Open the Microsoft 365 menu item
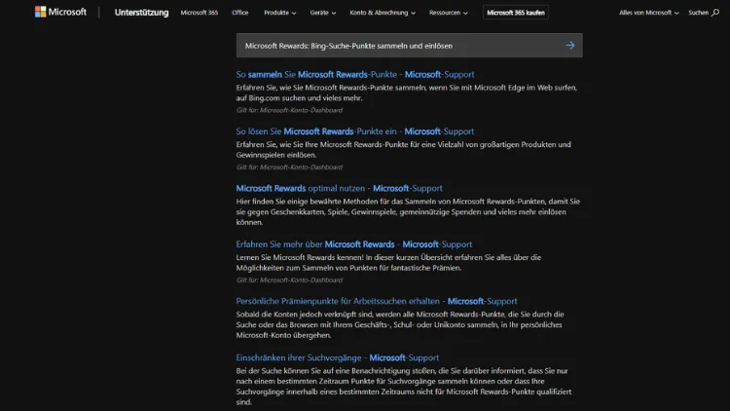730x411 pixels. (200, 13)
